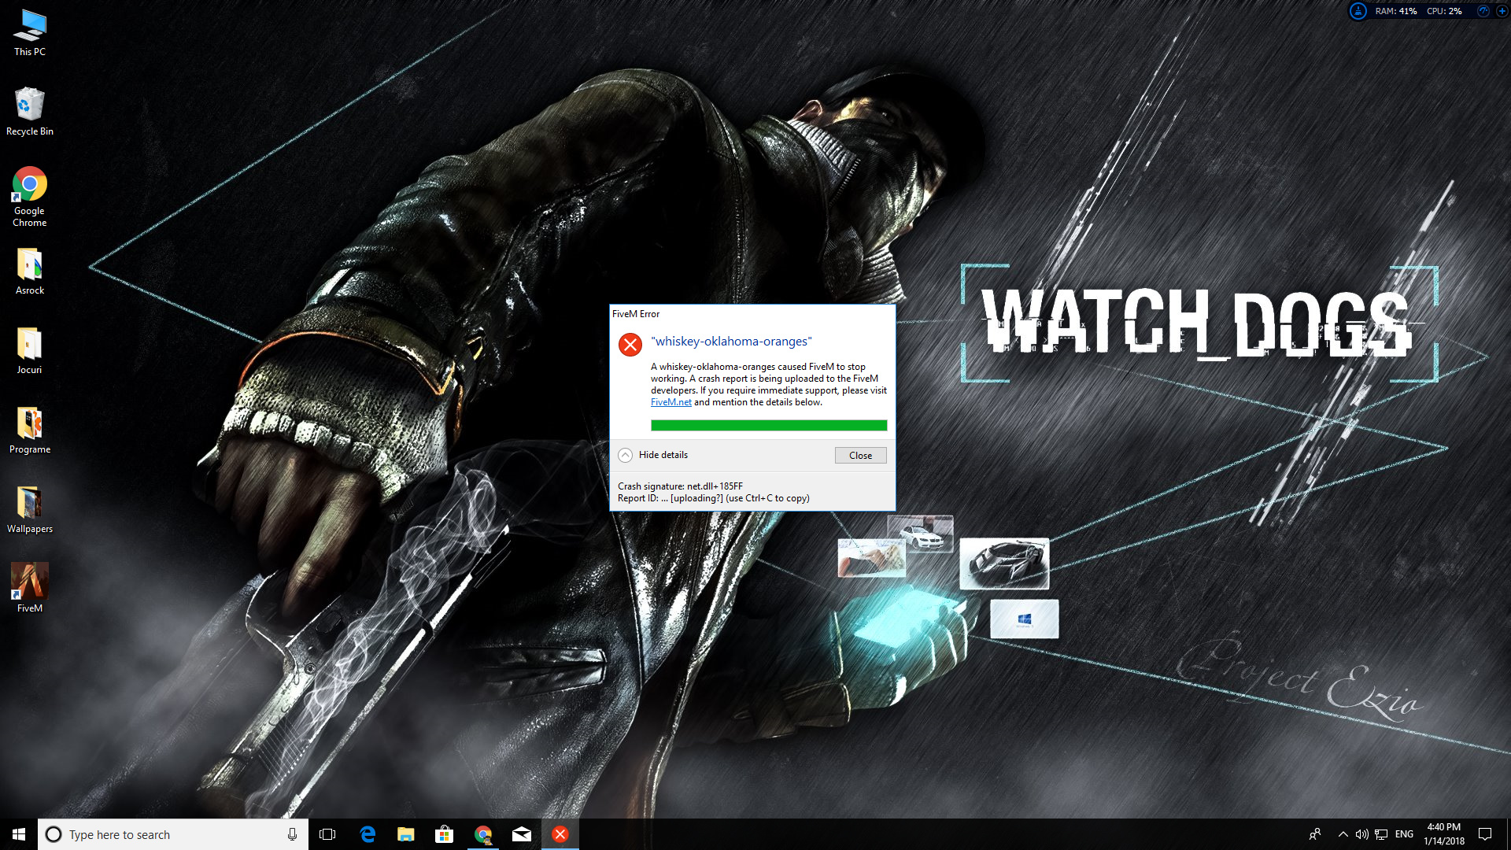The image size is (1511, 850).
Task: Open the Windows Start menu
Action: coord(19,834)
